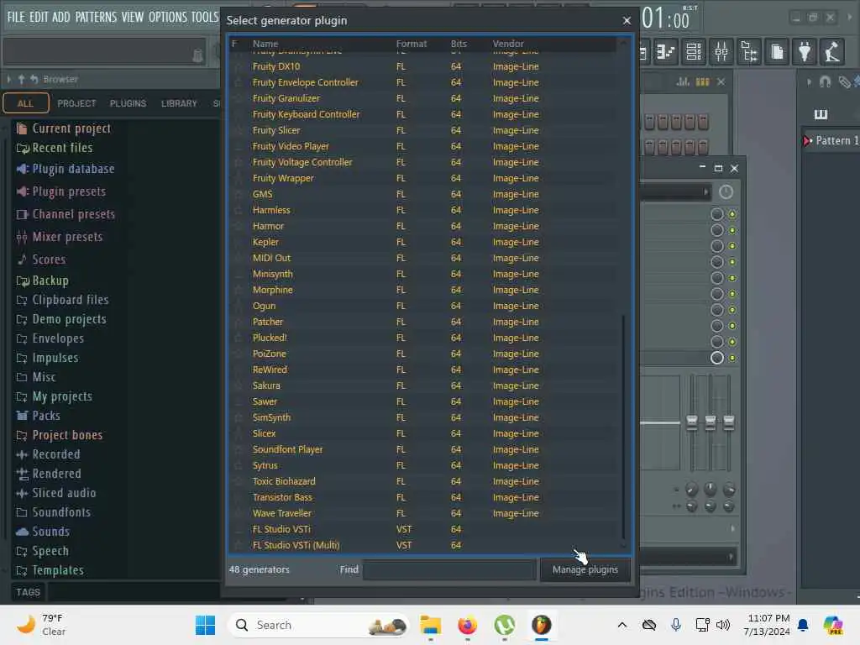860x645 pixels.
Task: Expand Soundfonts folder in Browser
Action: [x=53, y=512]
